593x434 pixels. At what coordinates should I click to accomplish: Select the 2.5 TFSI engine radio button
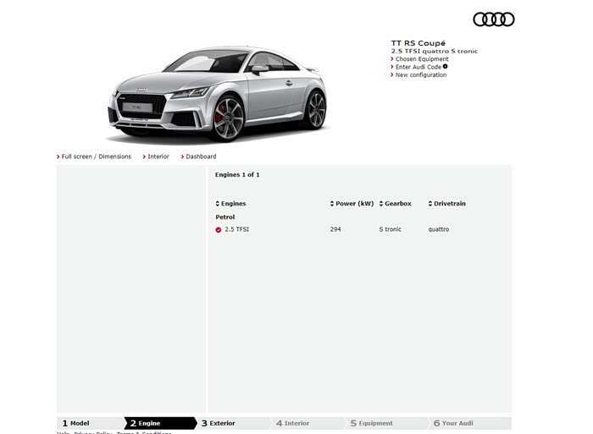pos(219,229)
